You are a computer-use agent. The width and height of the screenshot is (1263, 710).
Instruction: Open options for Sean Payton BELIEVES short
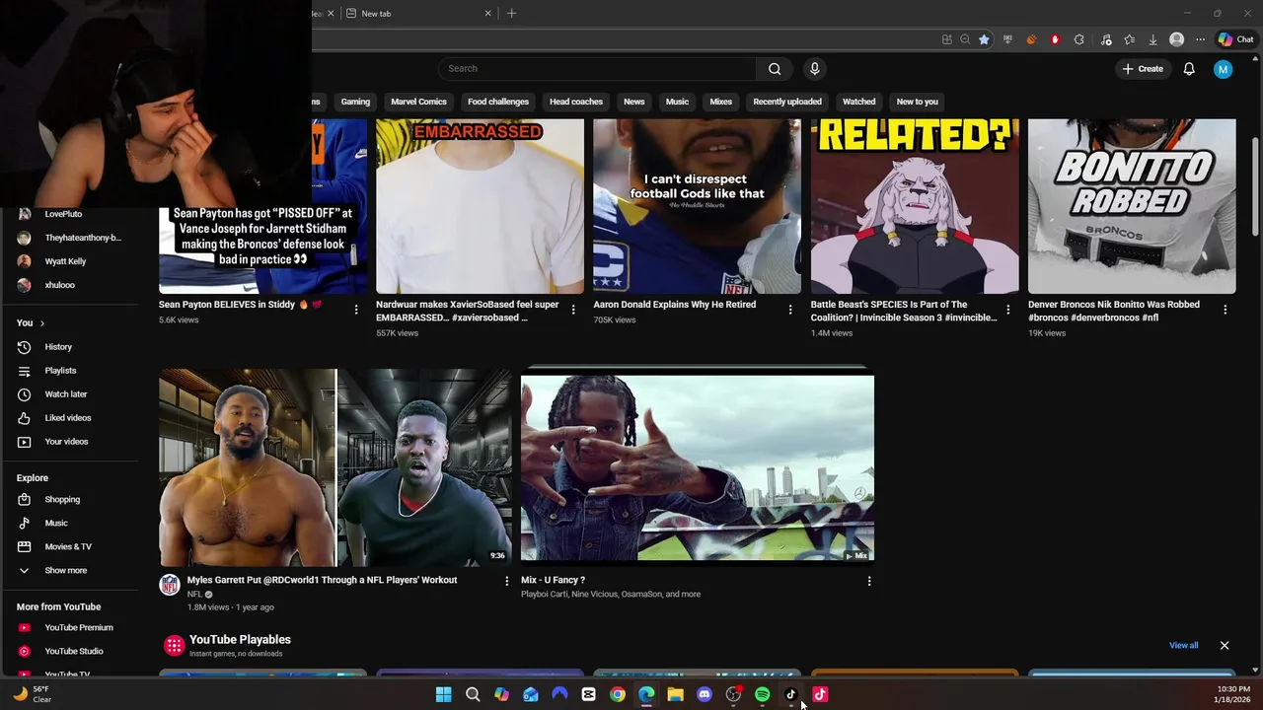[x=356, y=310]
